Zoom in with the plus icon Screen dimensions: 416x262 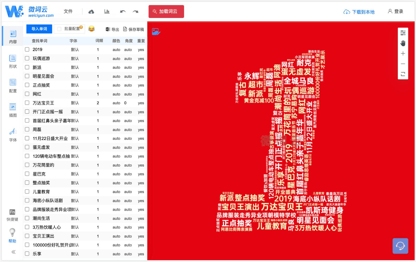[403, 54]
